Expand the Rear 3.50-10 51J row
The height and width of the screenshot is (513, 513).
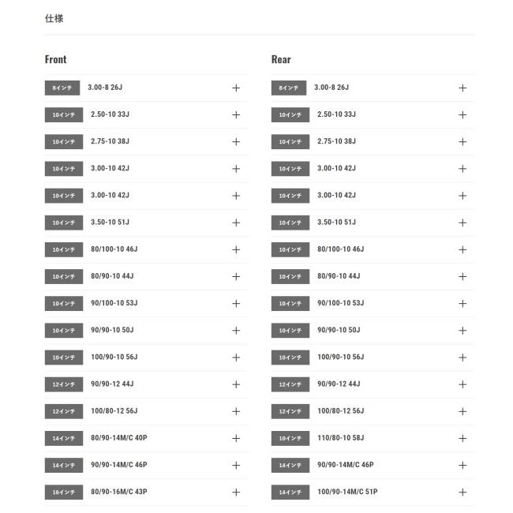point(462,223)
